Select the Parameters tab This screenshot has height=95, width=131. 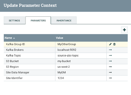[x=38, y=20]
